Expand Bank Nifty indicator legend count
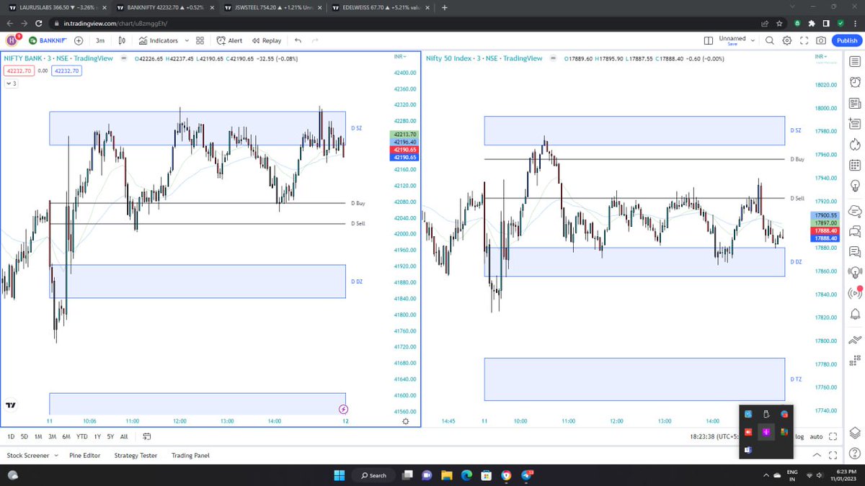 pyautogui.click(x=12, y=84)
